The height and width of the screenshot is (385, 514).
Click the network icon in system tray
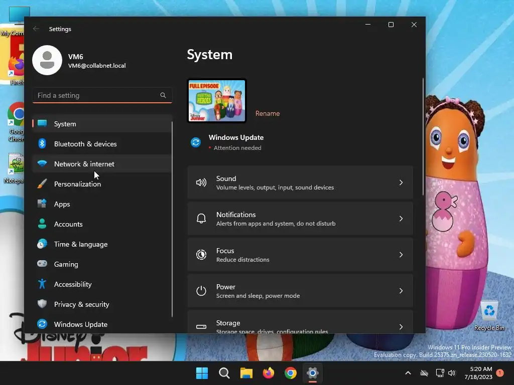click(440, 373)
